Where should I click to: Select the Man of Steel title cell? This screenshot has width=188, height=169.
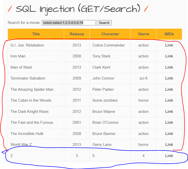36,67
